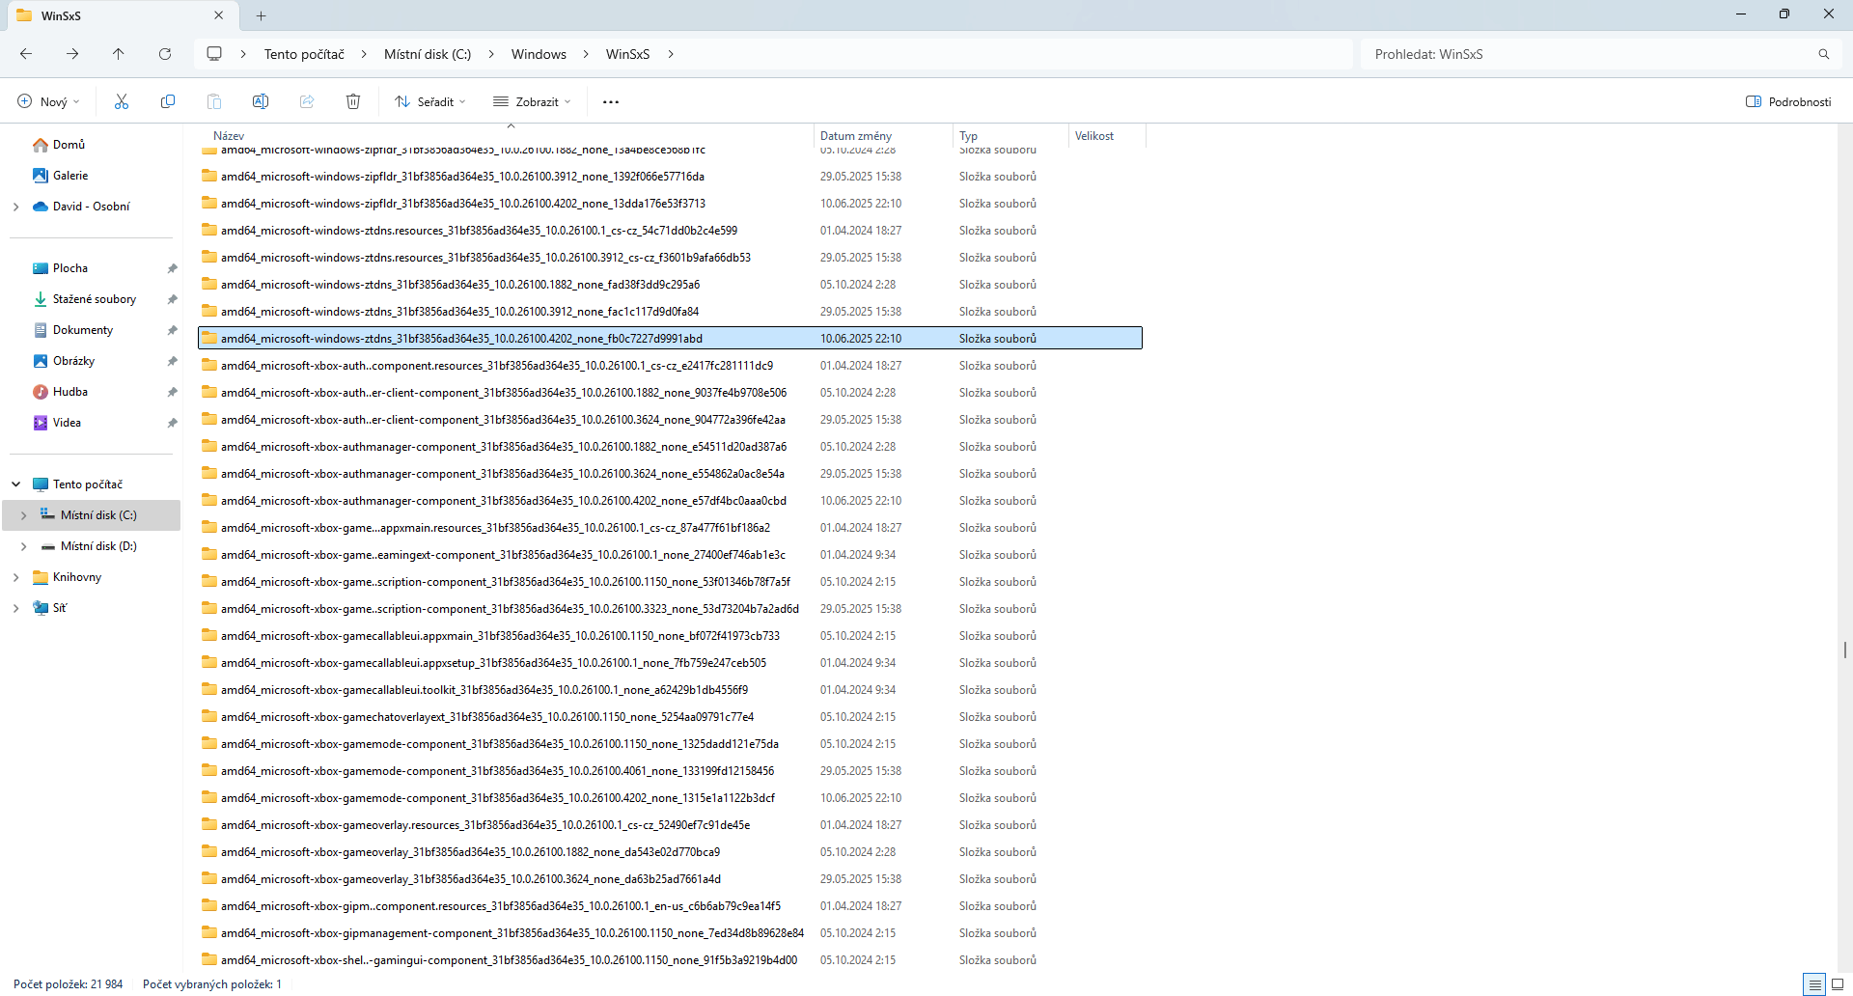Image resolution: width=1853 pixels, height=996 pixels.
Task: Open the Zobrazit view dropdown
Action: 533,101
